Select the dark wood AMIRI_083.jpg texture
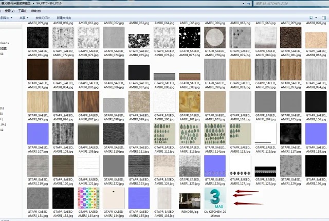The width and height of the screenshot is (329, 221). click(38, 69)
